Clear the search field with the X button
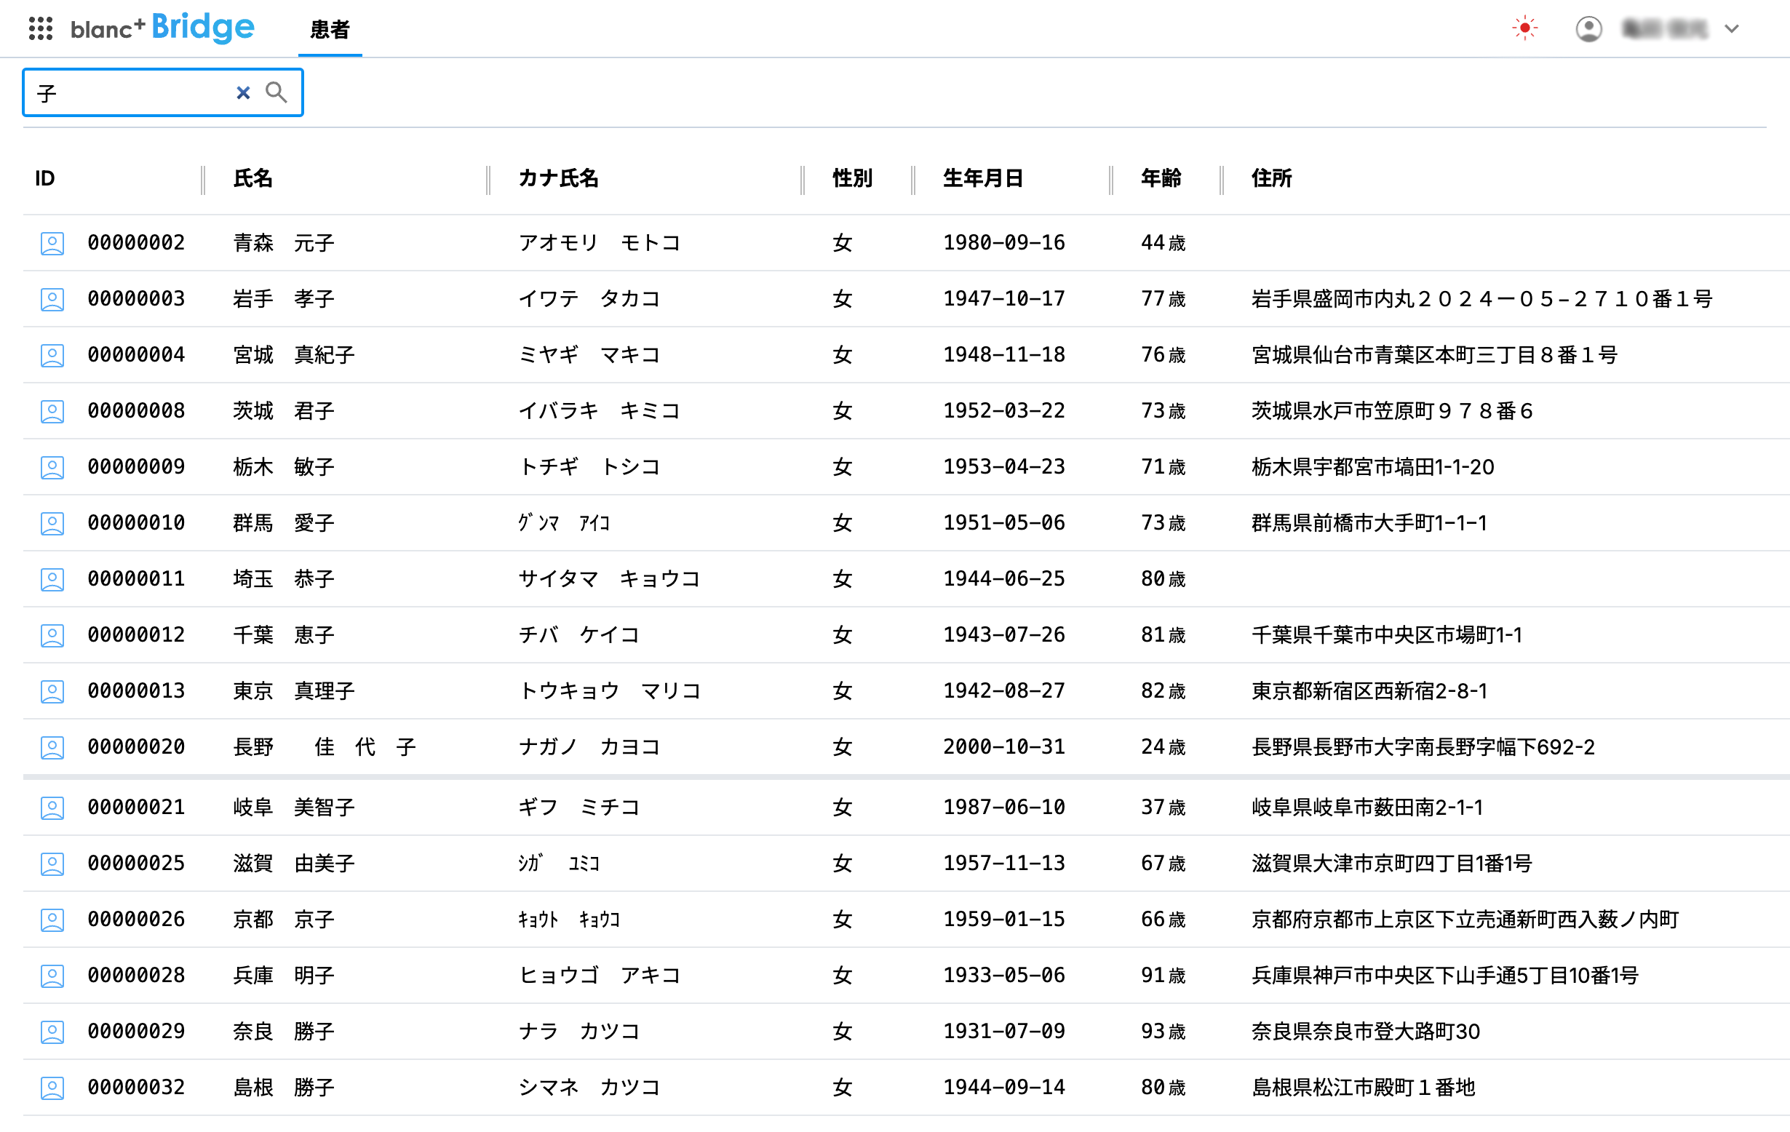The height and width of the screenshot is (1132, 1790). 242,92
